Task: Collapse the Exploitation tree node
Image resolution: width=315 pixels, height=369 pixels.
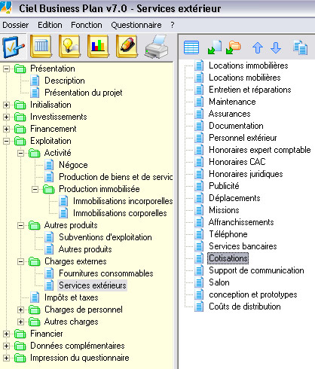Action: click(6, 141)
